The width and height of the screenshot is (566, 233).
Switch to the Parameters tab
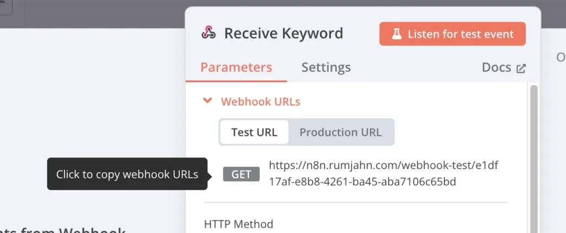(x=236, y=67)
